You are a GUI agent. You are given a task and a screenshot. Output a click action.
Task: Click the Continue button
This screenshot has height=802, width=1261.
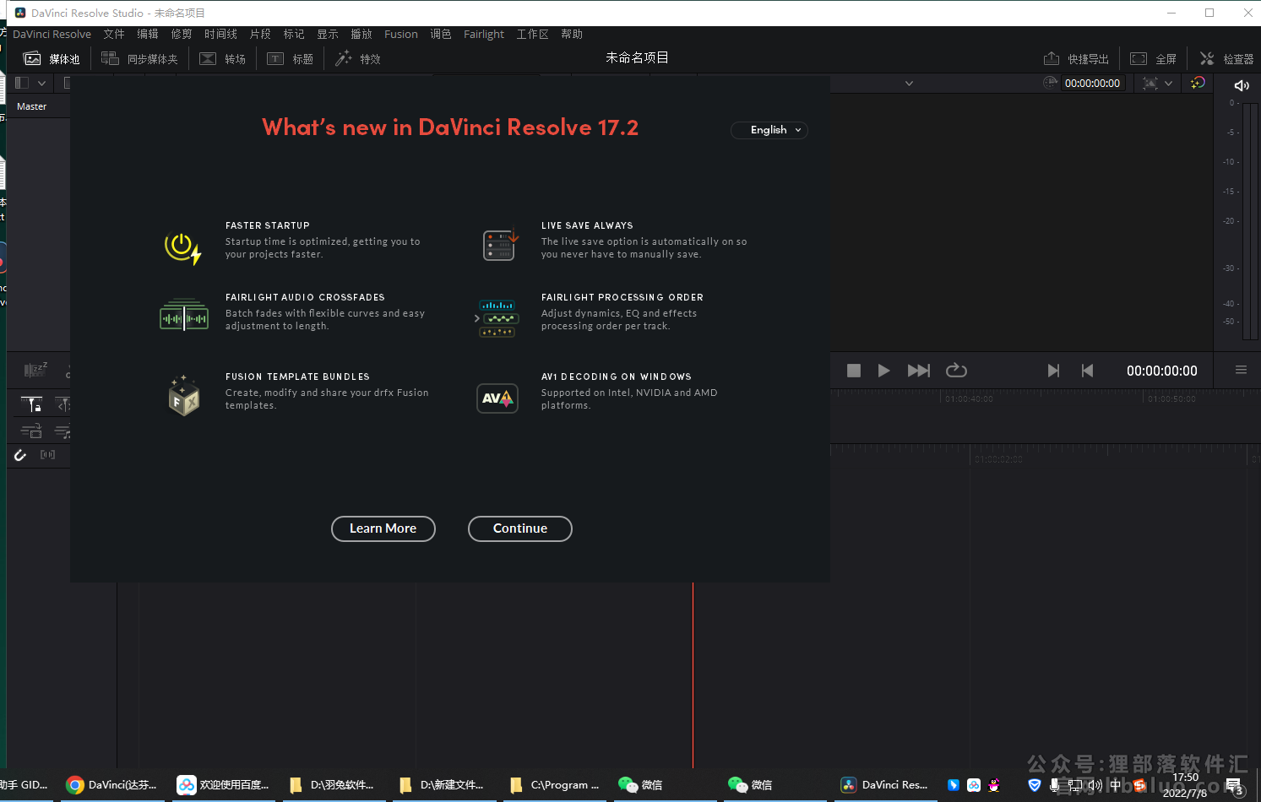pos(519,528)
